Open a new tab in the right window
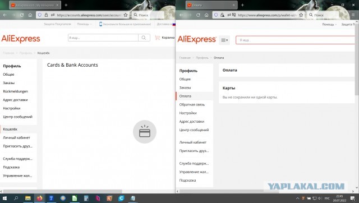The image size is (359, 203). point(242,5)
